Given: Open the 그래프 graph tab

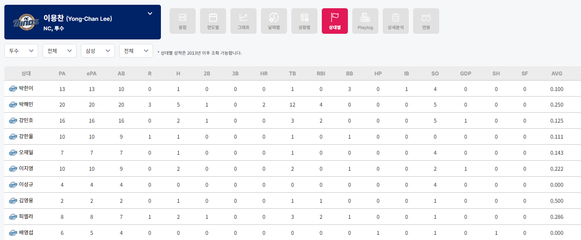Looking at the screenshot, I should click(244, 21).
